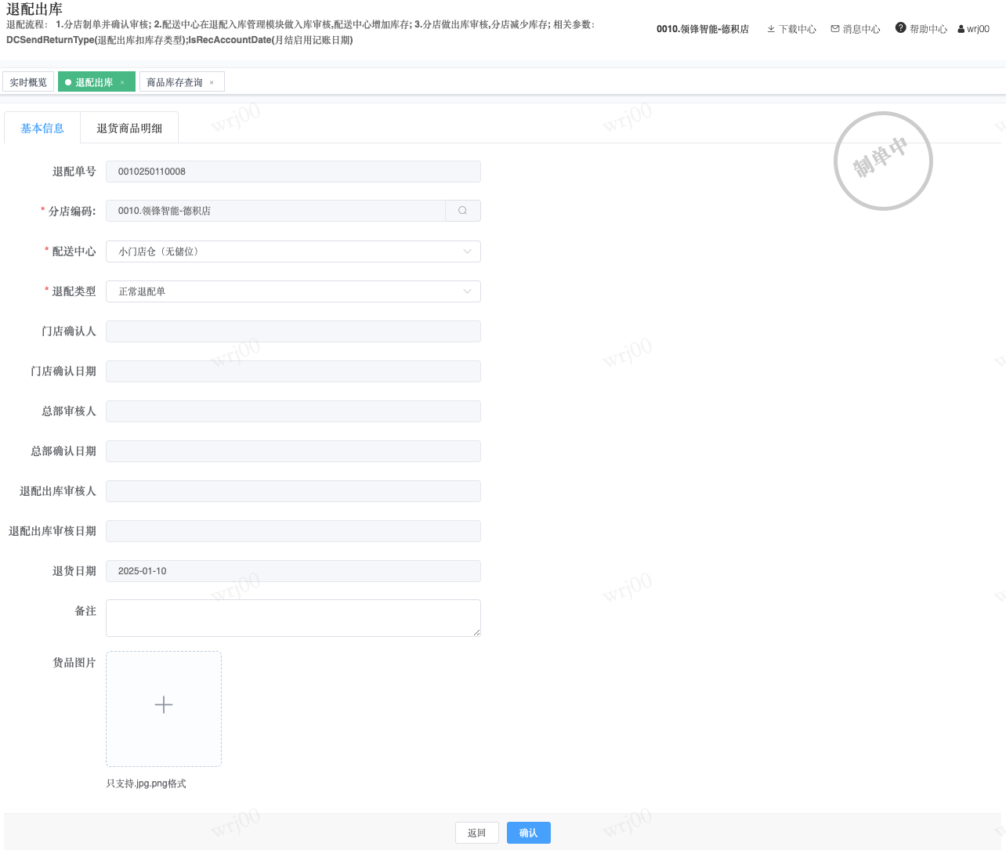Click the search icon in 分店编码 field
The height and width of the screenshot is (850, 1006).
coord(463,211)
